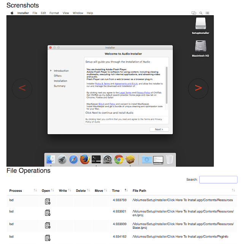Open the Help menu
The width and height of the screenshot is (241, 244).
point(90,13)
